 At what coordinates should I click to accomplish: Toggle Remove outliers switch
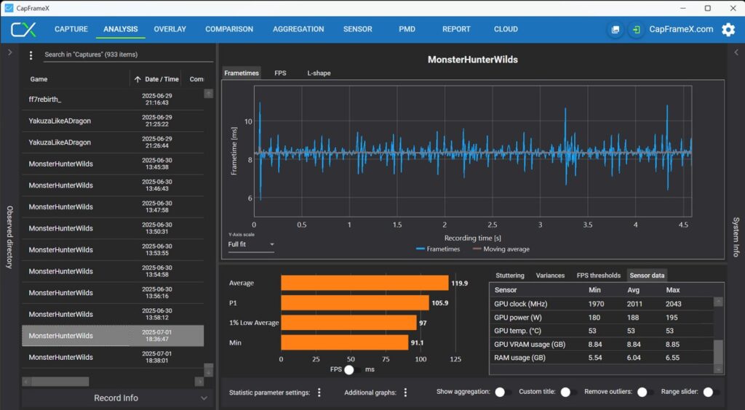(x=645, y=392)
